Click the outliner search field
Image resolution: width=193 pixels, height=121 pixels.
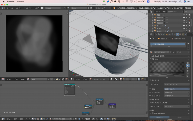tap(189, 12)
